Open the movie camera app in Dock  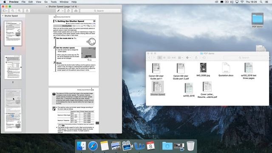[127, 146]
